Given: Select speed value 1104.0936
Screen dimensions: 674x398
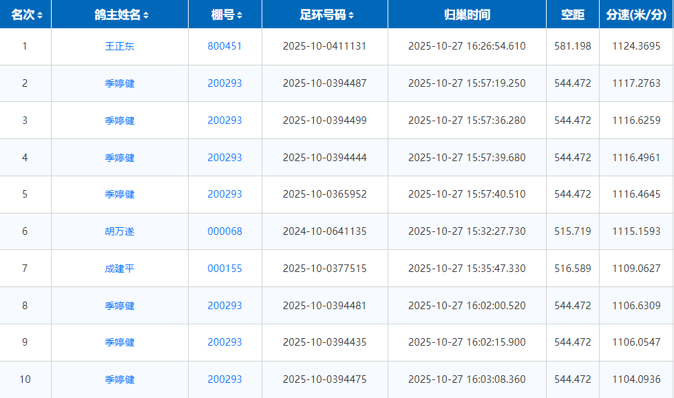Looking at the screenshot, I should (636, 379).
